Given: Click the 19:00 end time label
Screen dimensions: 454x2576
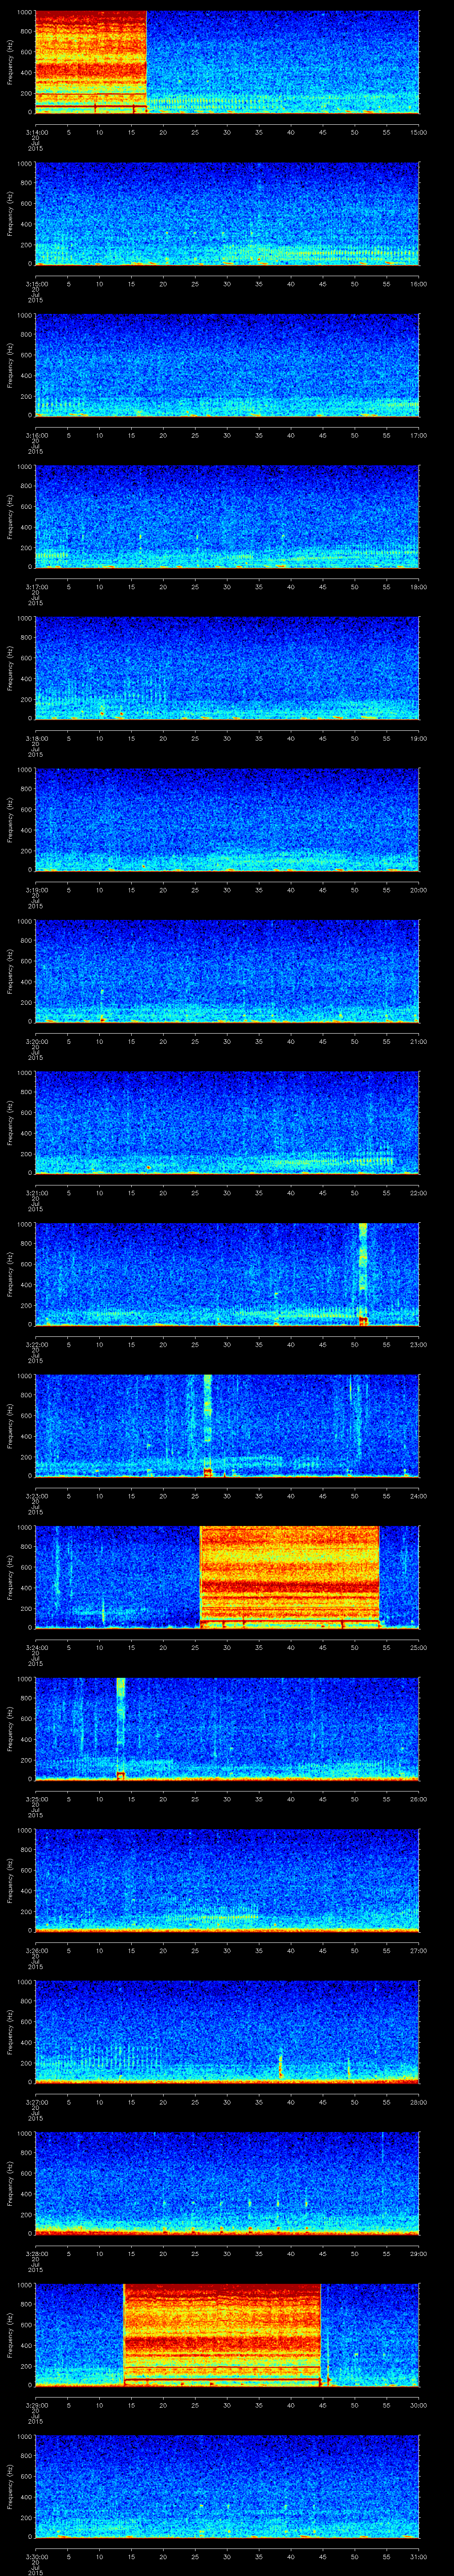Looking at the screenshot, I should [418, 738].
